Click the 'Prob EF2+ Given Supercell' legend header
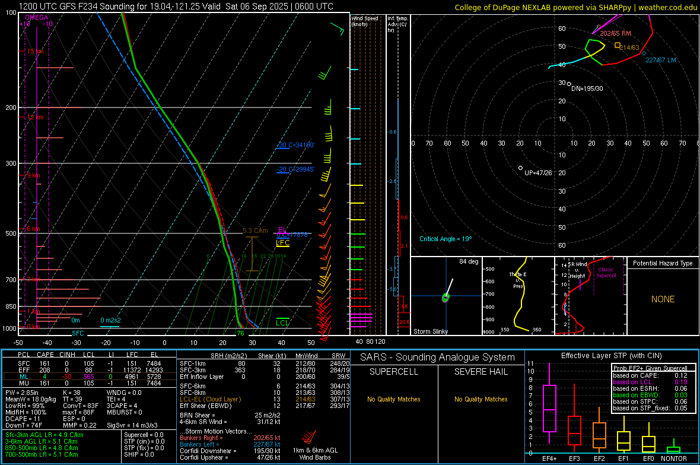This screenshot has height=465, width=700. point(650,368)
